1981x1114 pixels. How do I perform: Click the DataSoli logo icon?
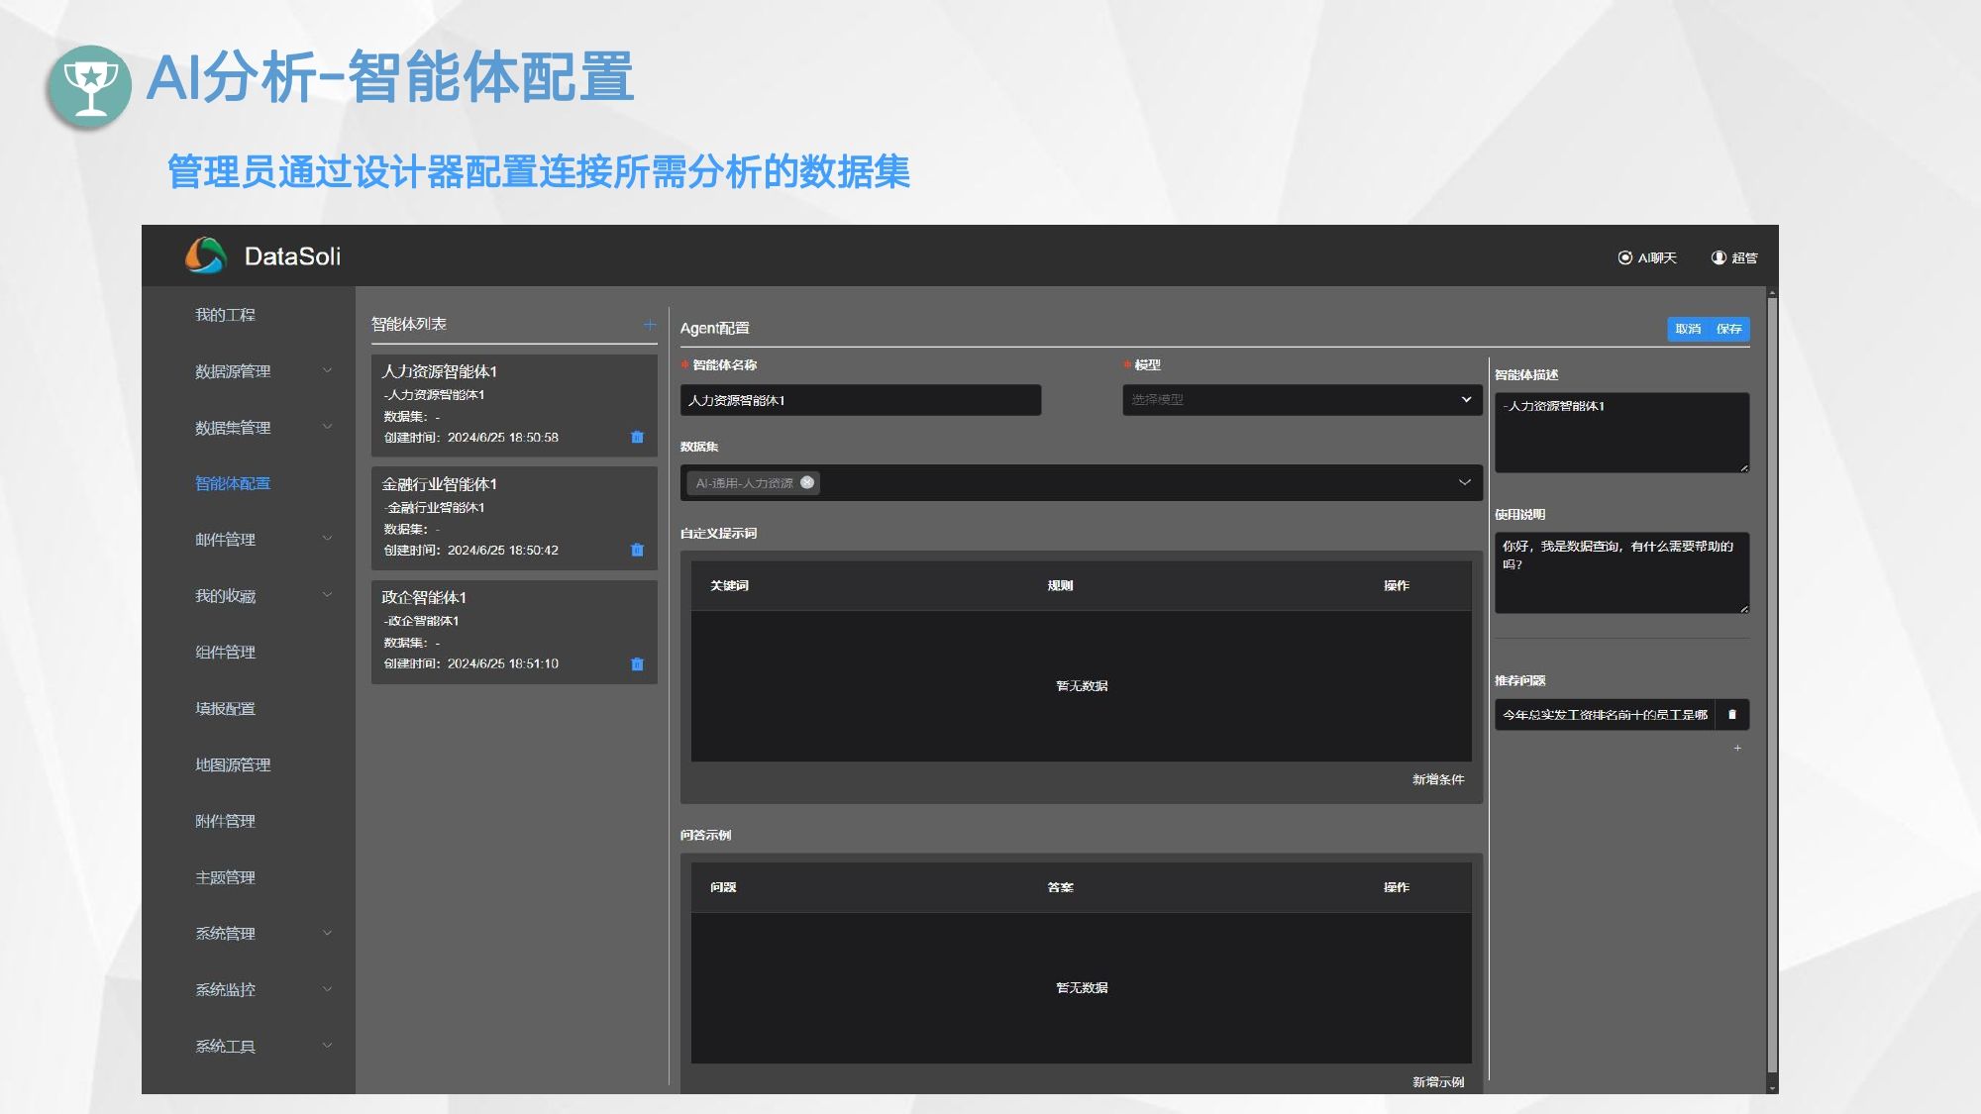tap(205, 255)
